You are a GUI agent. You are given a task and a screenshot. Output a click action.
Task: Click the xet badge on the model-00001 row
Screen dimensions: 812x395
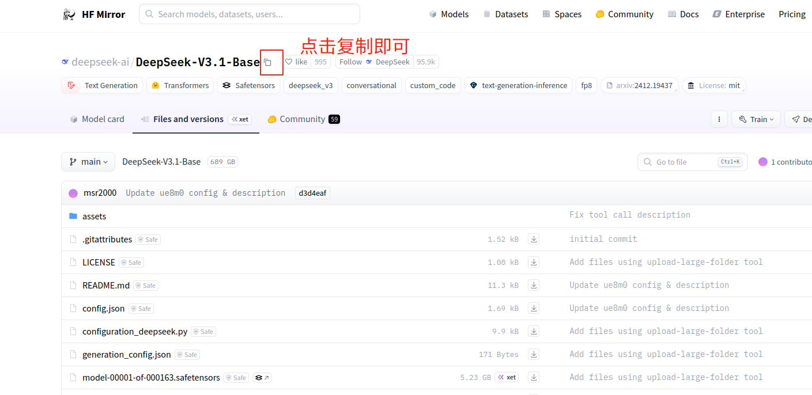(x=507, y=377)
